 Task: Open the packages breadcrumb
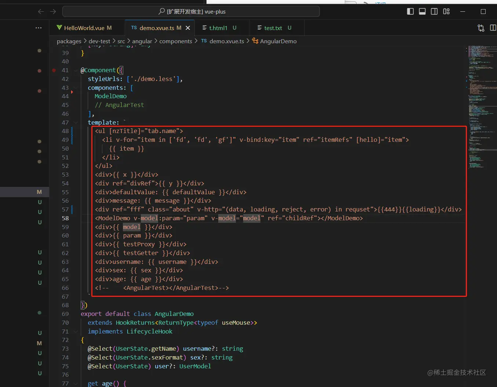tap(69, 41)
